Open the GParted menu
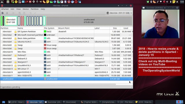Image resolution: width=185 pixels, height=104 pixels. pyautogui.click(x=5, y=9)
